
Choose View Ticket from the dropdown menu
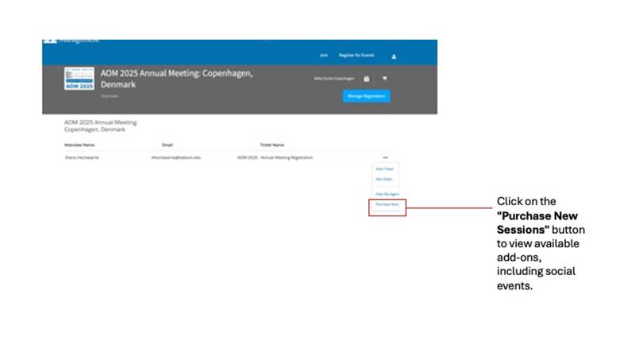coord(384,169)
